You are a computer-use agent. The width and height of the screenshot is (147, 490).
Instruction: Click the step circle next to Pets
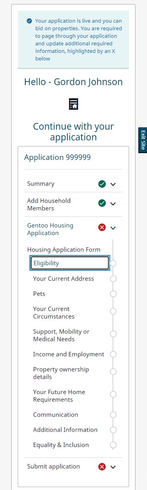pos(113,294)
